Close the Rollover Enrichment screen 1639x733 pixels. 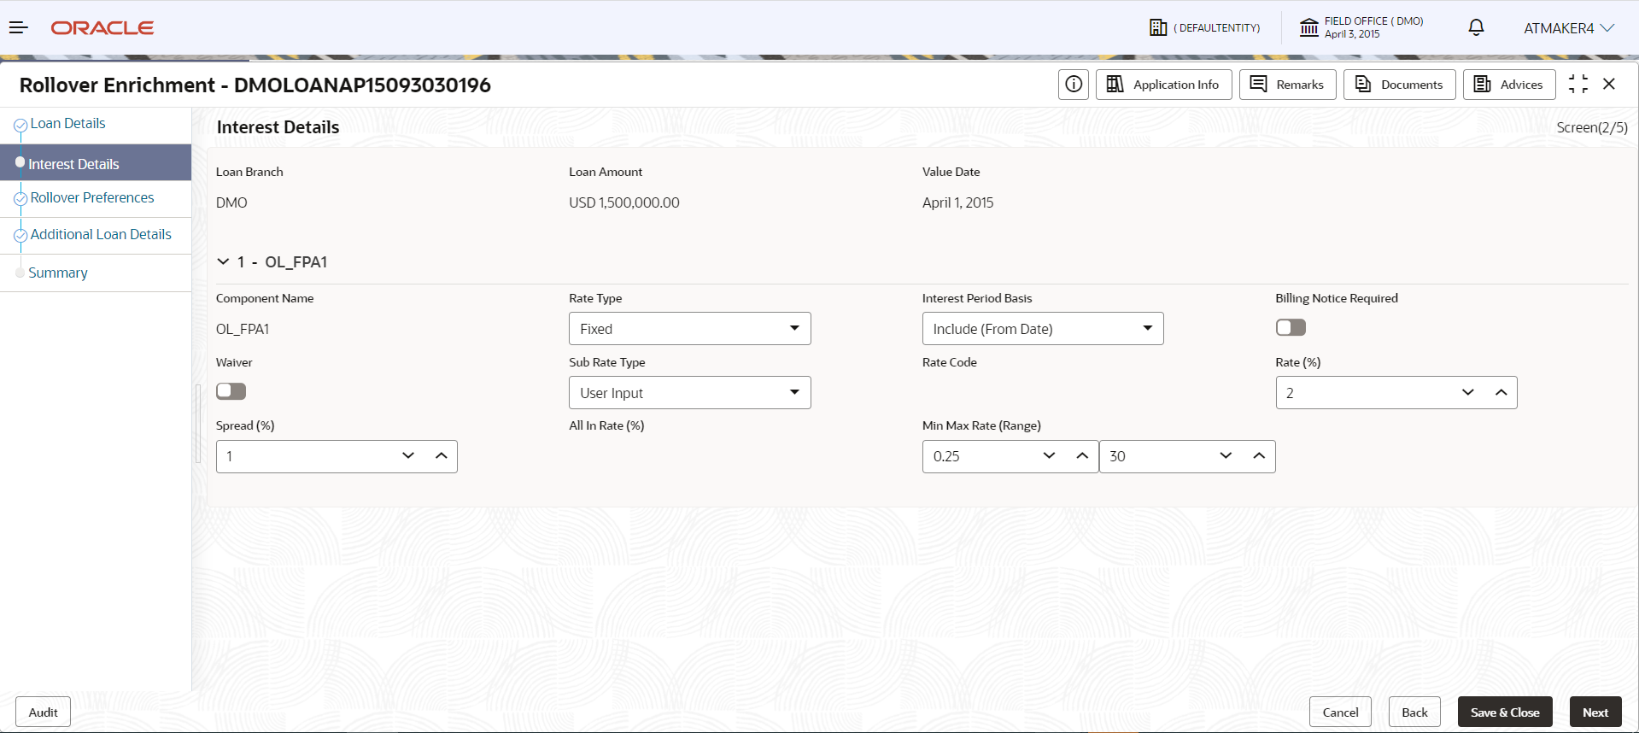click(x=1609, y=84)
